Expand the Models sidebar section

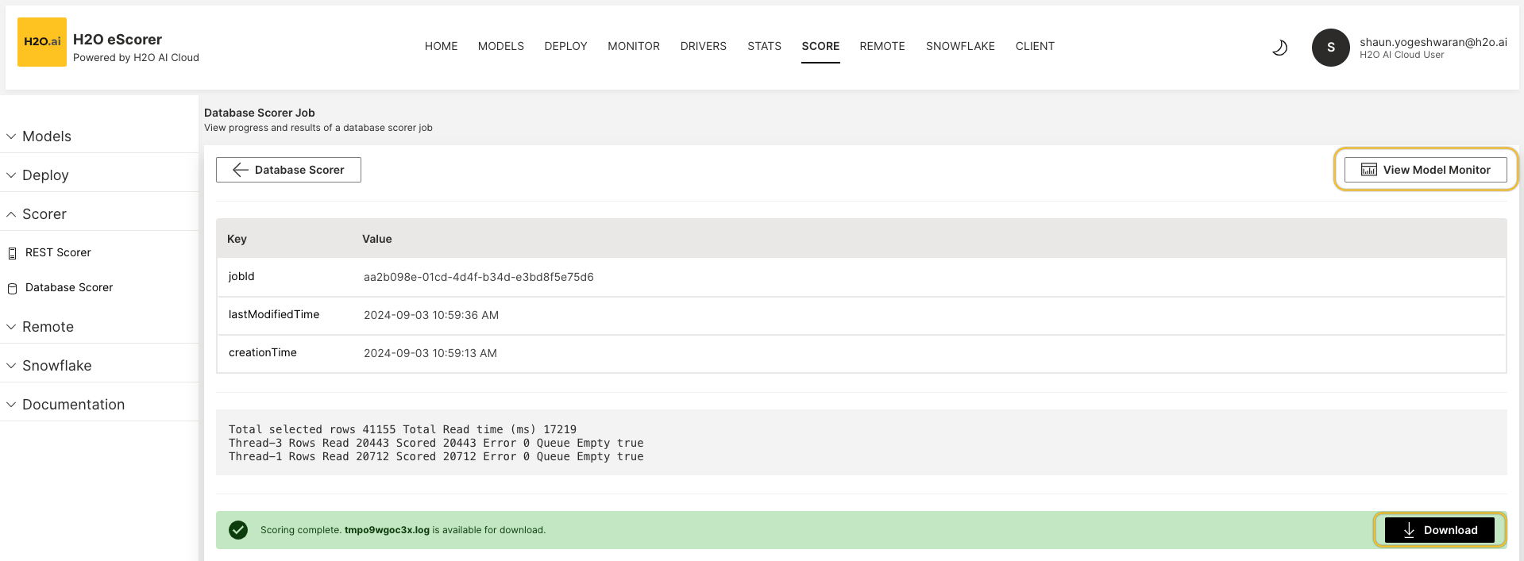click(46, 136)
